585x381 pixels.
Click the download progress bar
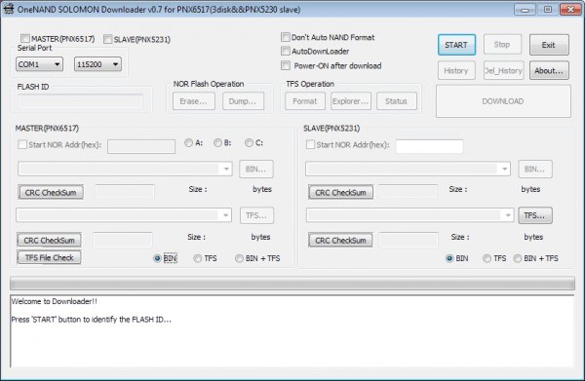(x=292, y=284)
